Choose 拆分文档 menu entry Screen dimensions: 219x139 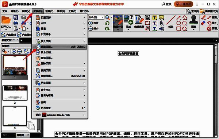click(x=59, y=52)
